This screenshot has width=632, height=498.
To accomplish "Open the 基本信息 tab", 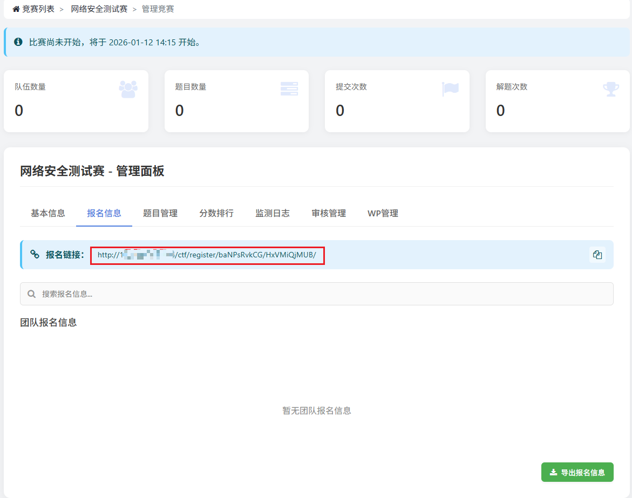I will point(48,213).
